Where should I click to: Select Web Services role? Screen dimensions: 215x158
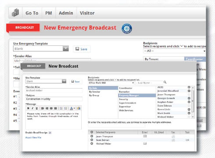tap(137, 110)
